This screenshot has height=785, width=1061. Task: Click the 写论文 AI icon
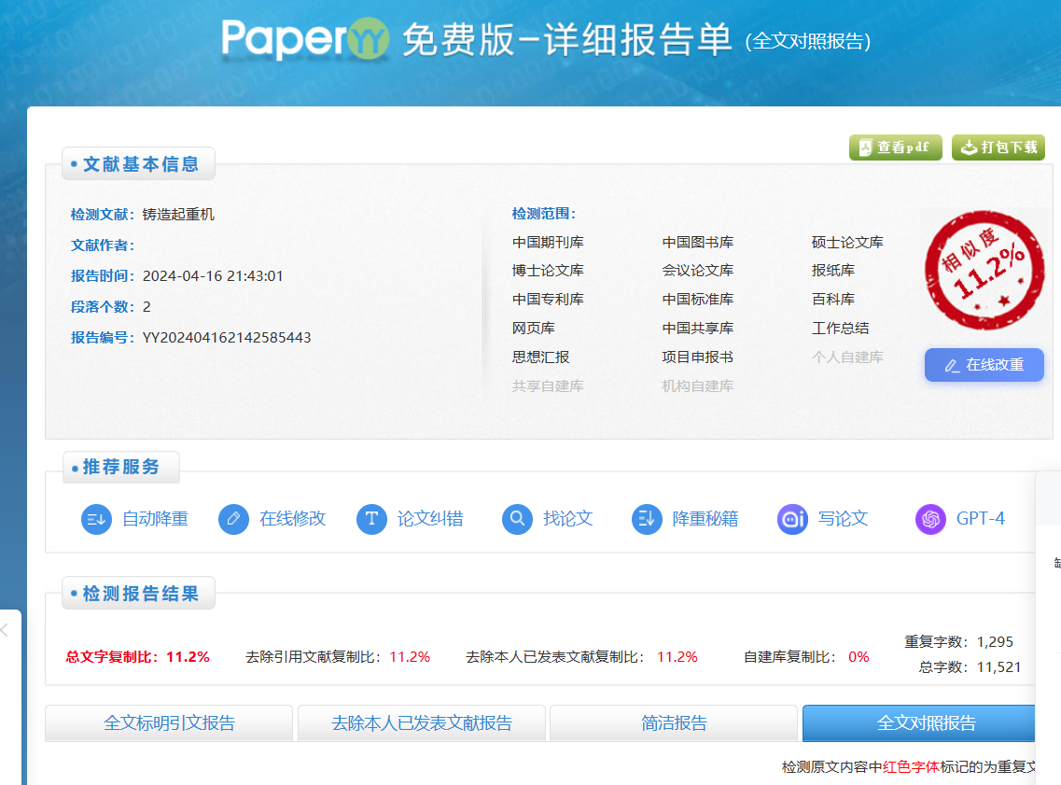792,519
